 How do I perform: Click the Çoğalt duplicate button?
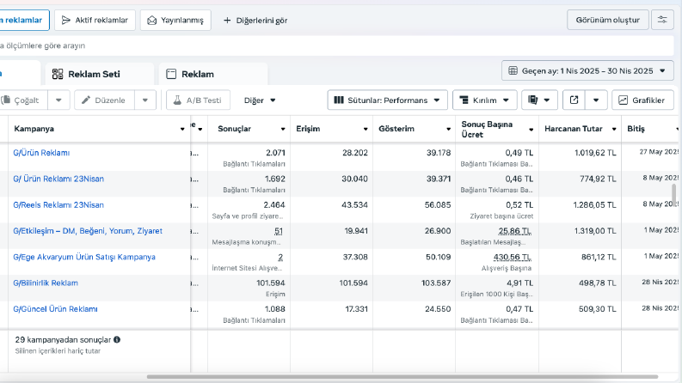(x=24, y=100)
